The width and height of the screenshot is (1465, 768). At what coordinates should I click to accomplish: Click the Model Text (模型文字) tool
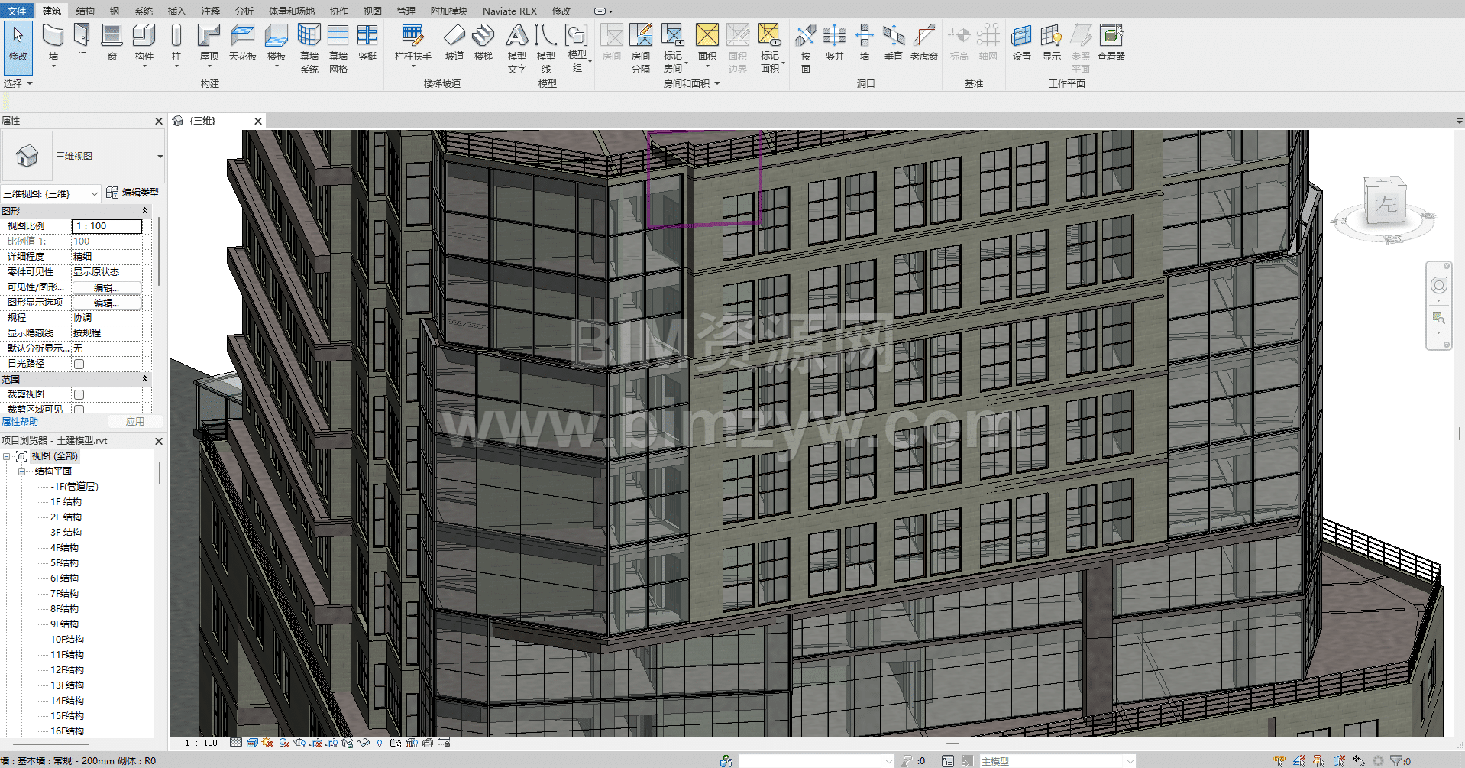[x=517, y=47]
